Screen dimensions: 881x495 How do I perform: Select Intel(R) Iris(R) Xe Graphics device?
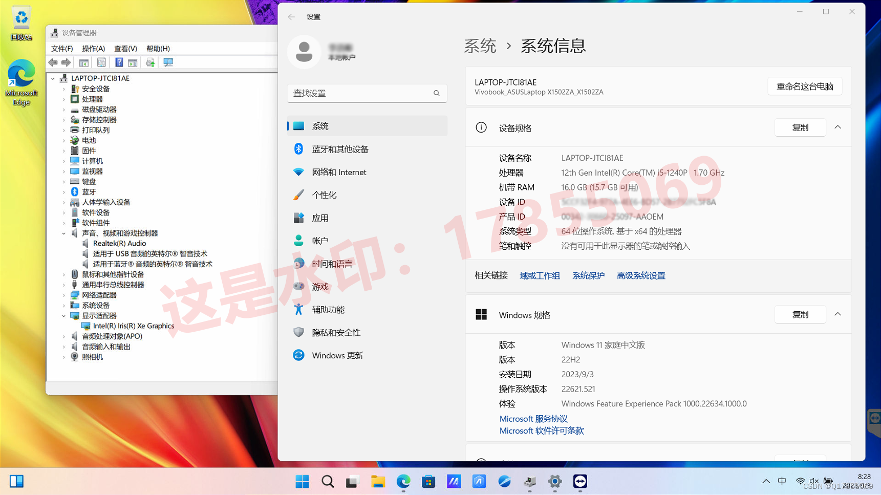(134, 326)
